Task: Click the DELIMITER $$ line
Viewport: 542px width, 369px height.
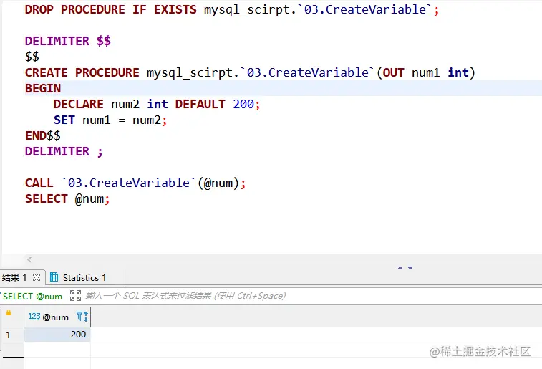Action: (x=68, y=41)
